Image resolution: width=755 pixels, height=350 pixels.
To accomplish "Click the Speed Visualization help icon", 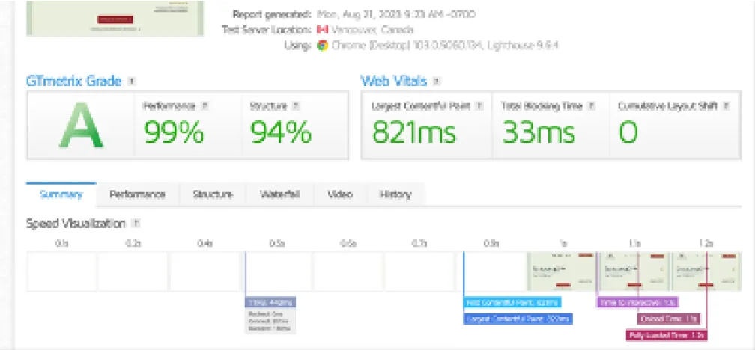I will tap(135, 223).
